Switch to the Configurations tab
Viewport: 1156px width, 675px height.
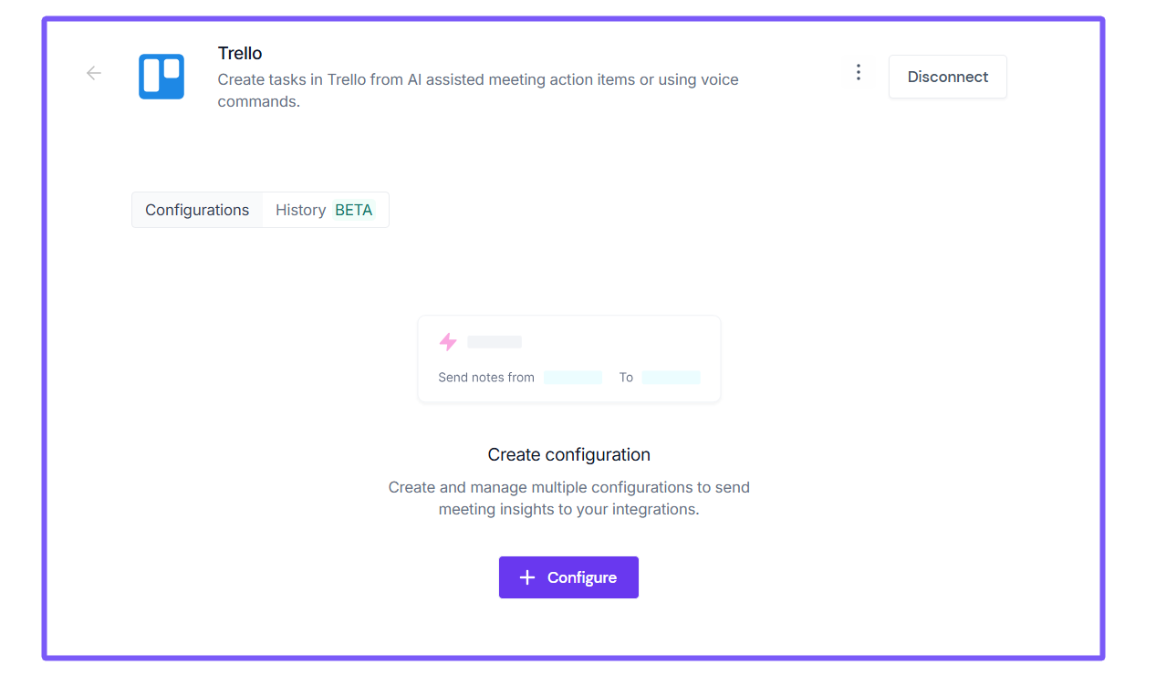[197, 210]
